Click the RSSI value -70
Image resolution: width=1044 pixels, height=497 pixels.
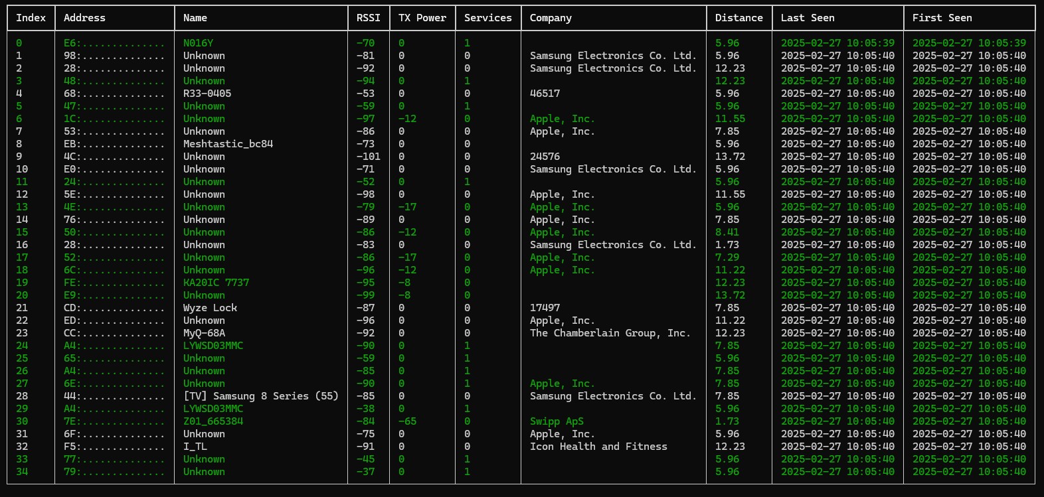coord(365,43)
